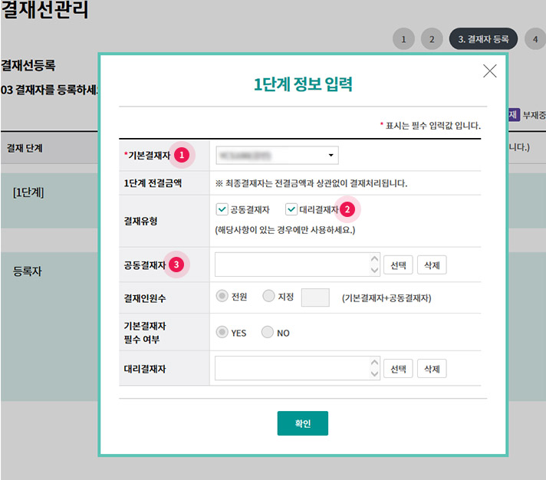
Task: Go to step 2 circle
Action: click(x=432, y=39)
